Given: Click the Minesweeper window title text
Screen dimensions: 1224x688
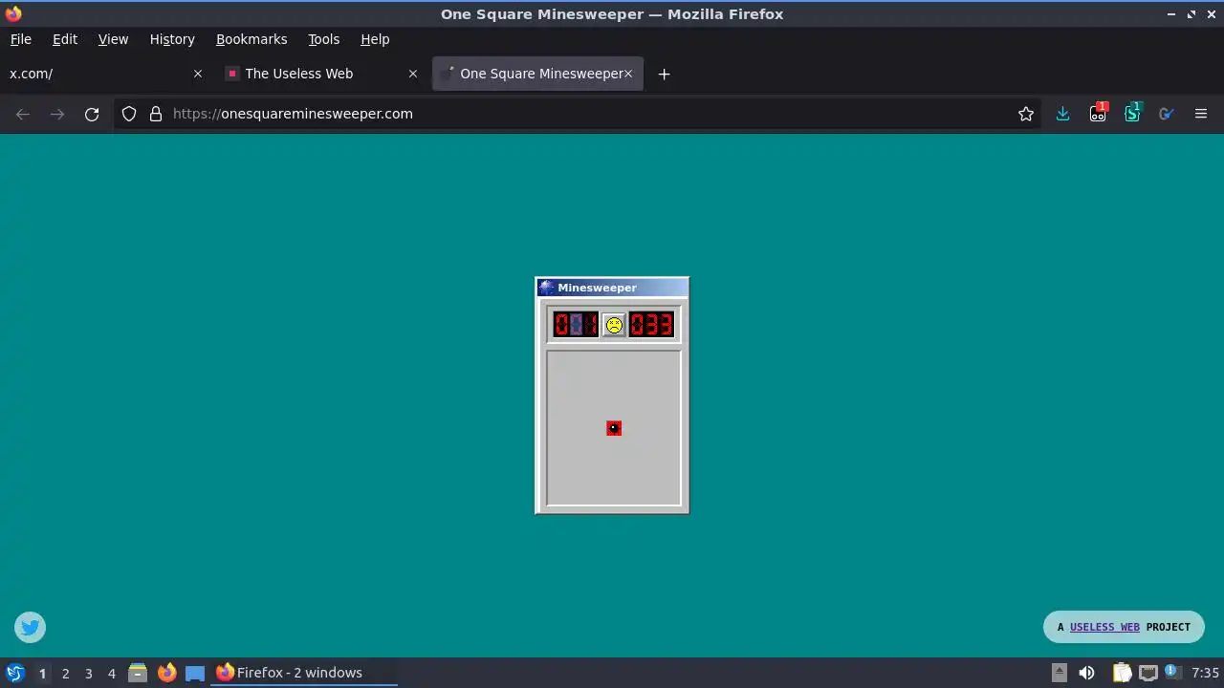Looking at the screenshot, I should point(597,288).
